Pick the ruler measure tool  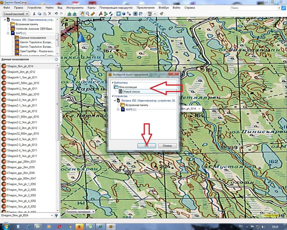coord(93,14)
